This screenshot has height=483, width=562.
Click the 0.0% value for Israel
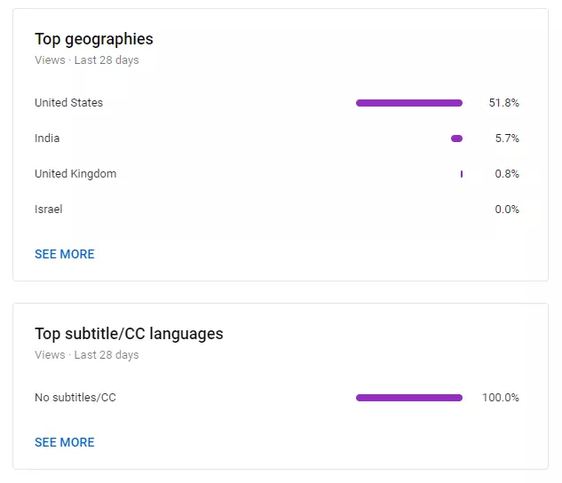tap(507, 210)
